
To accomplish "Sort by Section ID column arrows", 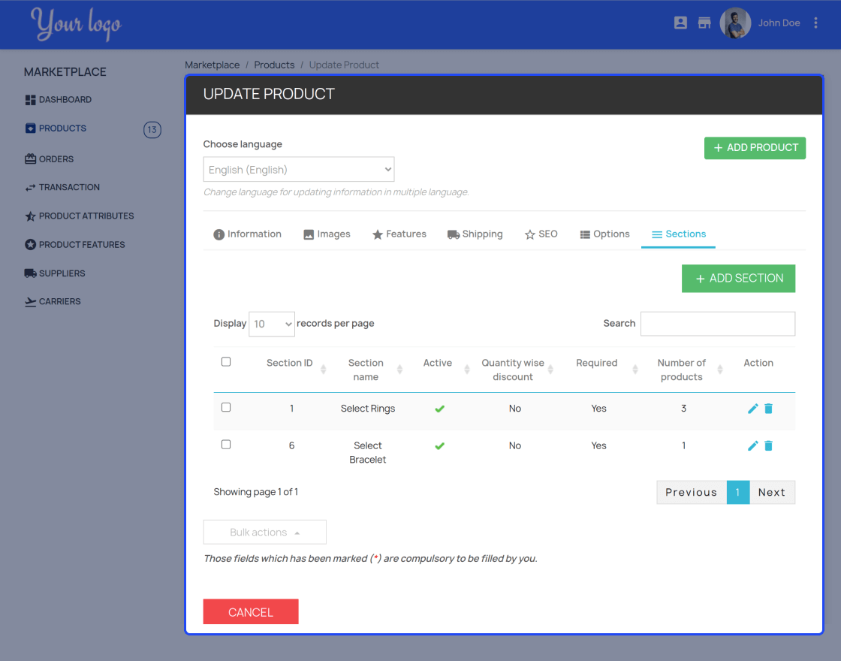I will coord(323,369).
